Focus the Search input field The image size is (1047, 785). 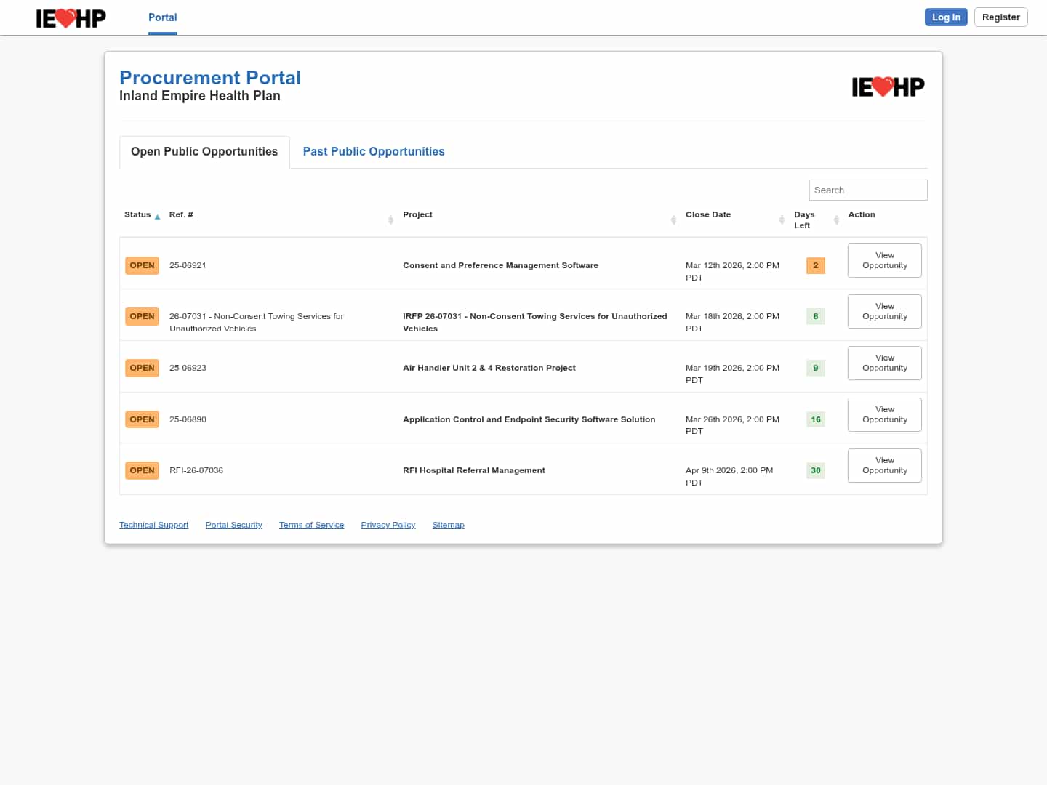(867, 190)
